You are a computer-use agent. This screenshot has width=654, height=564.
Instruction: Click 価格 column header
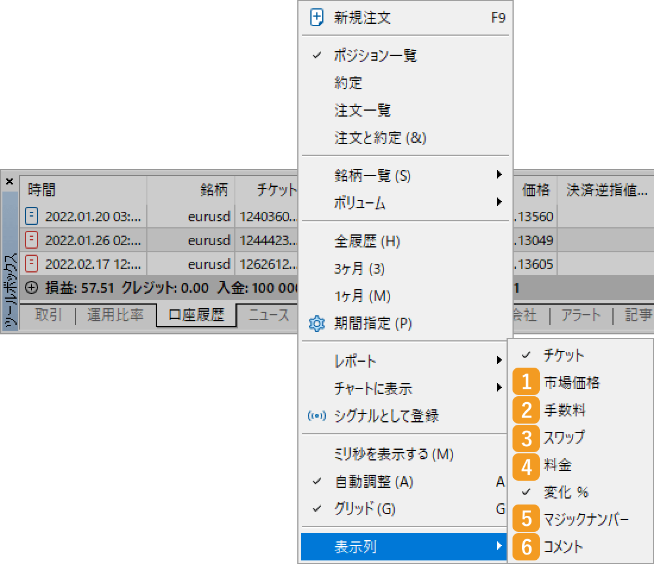tap(535, 190)
